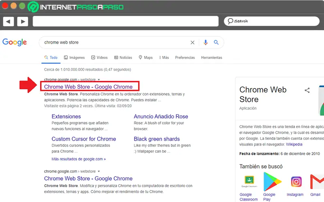Click 'Más resultados de google.com »' link
Viewport: 324px width, 202px height.
click(x=79, y=159)
